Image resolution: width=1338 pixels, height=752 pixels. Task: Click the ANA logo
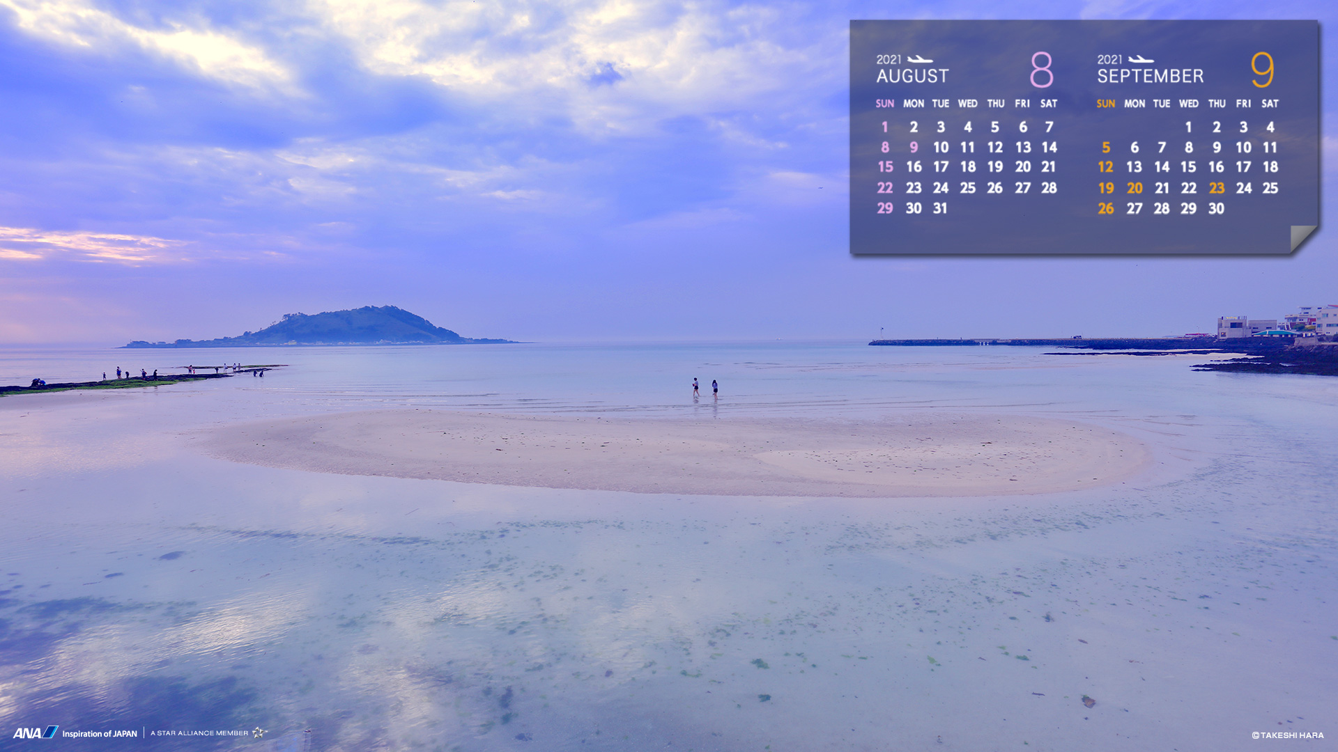click(x=36, y=733)
